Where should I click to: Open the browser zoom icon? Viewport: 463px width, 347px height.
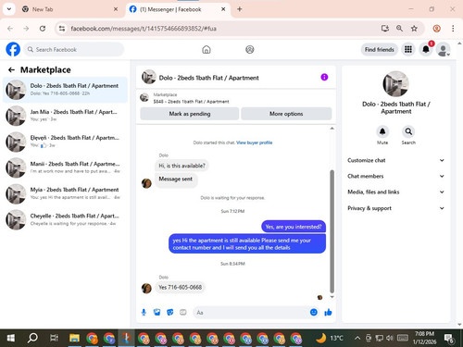click(399, 29)
